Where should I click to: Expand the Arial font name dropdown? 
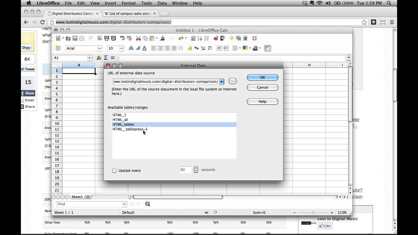pyautogui.click(x=100, y=48)
